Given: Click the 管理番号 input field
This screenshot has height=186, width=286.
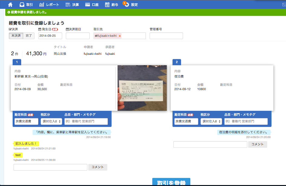Looking at the screenshot, I should pyautogui.click(x=166, y=36).
